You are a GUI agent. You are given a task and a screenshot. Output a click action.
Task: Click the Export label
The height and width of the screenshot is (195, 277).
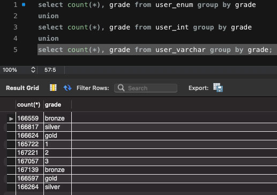click(x=198, y=88)
